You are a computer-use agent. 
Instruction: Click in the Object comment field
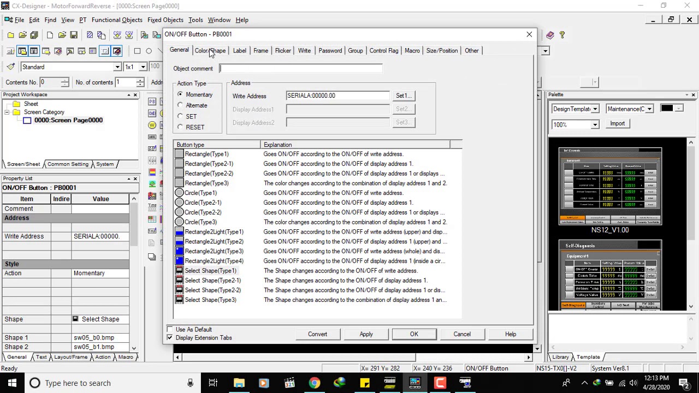pos(301,68)
